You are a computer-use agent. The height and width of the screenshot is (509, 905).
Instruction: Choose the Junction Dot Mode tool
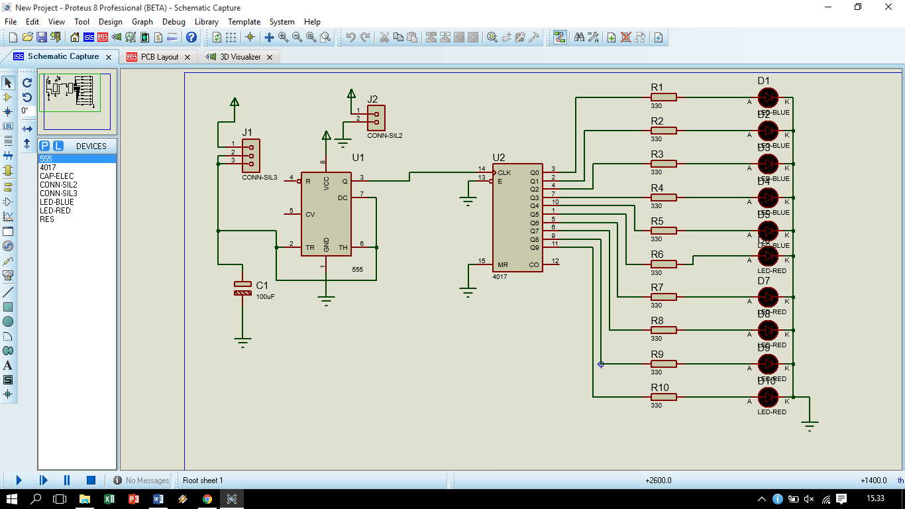(x=8, y=112)
